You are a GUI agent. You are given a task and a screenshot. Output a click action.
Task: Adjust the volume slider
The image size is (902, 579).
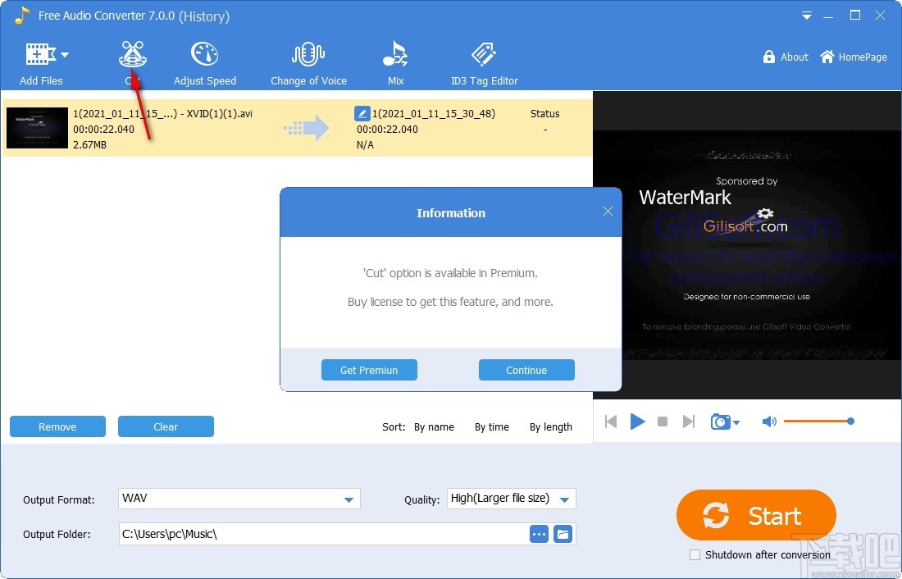point(850,421)
